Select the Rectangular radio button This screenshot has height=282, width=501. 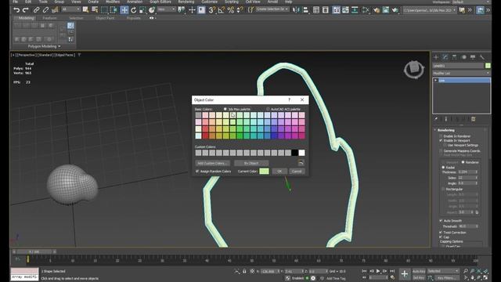tap(443, 189)
